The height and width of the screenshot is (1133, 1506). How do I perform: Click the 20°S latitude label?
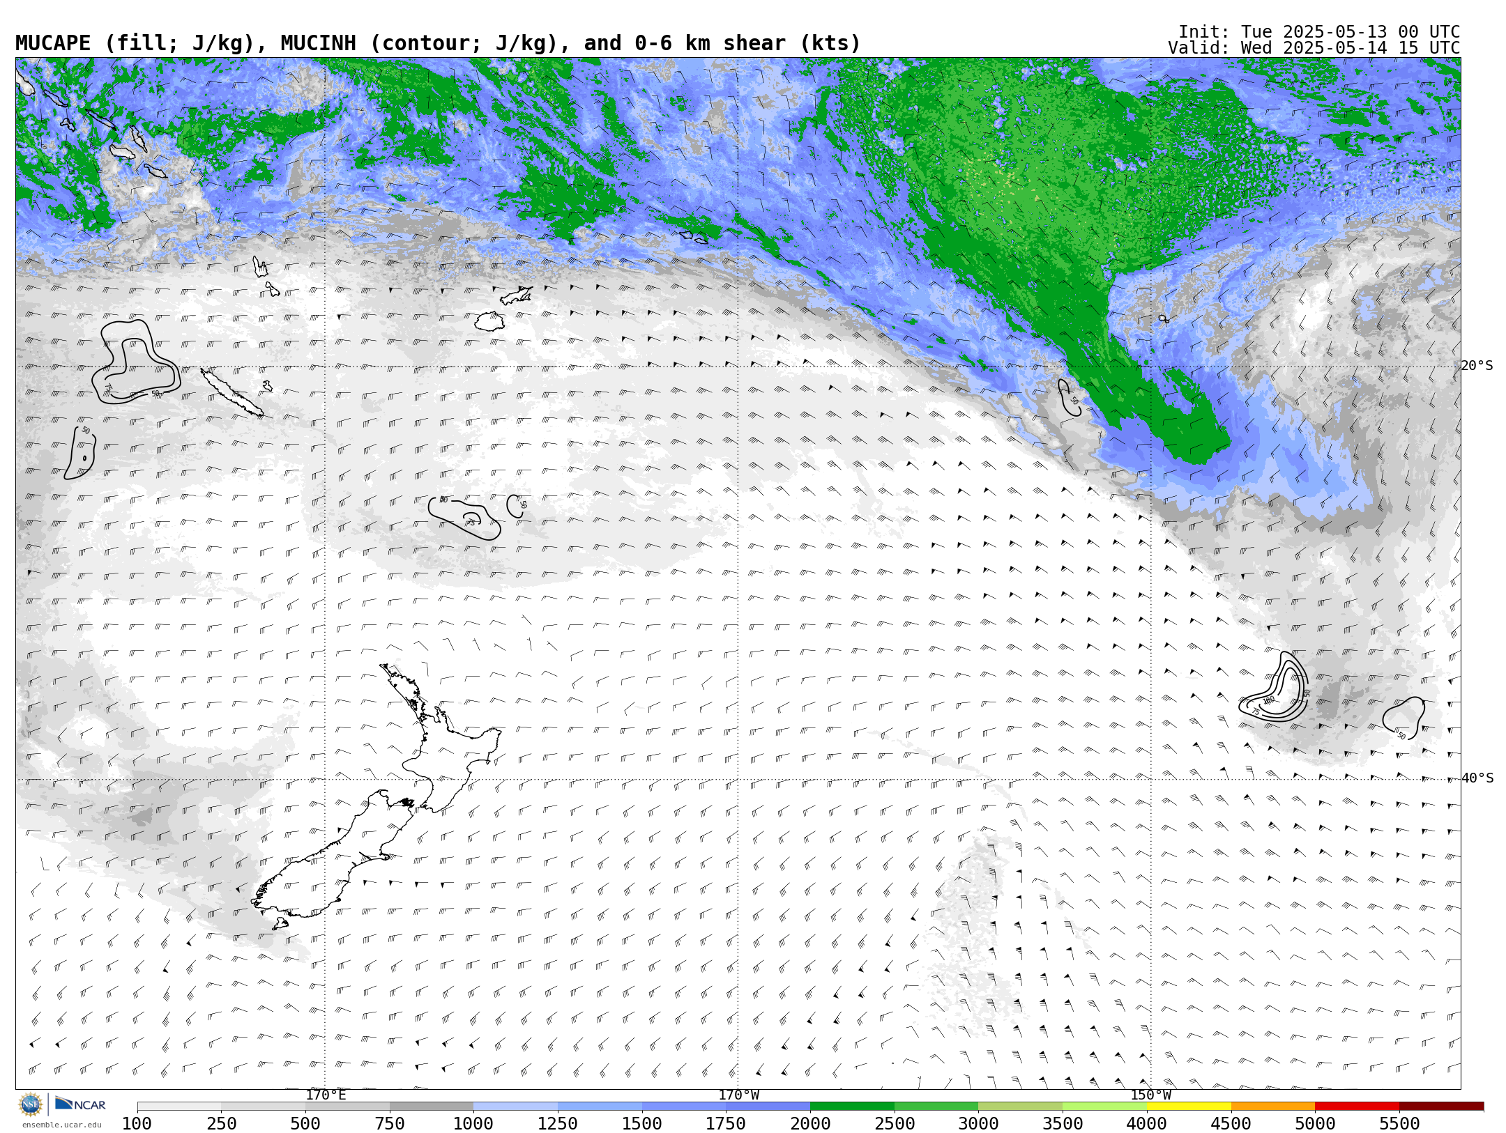click(1477, 366)
